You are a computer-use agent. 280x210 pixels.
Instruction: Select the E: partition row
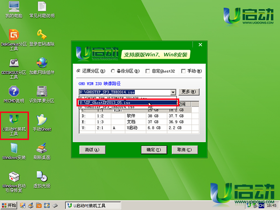(139, 122)
